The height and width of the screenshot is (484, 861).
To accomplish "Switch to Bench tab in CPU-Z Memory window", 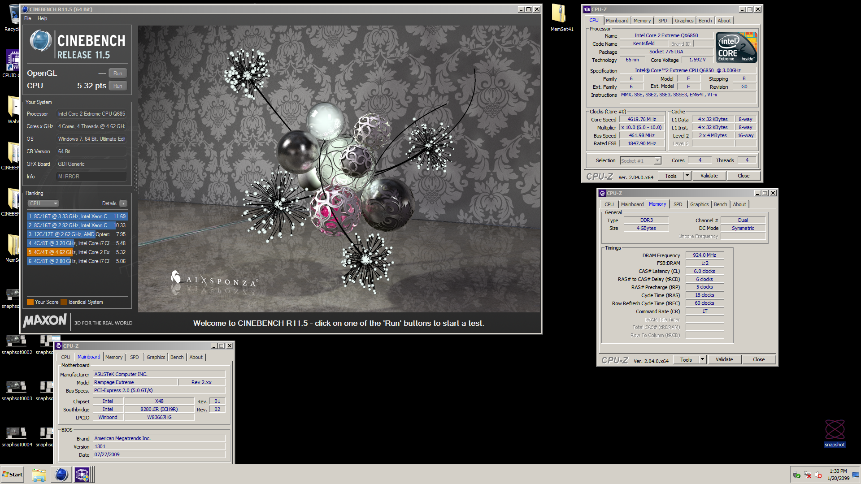I will [x=720, y=204].
